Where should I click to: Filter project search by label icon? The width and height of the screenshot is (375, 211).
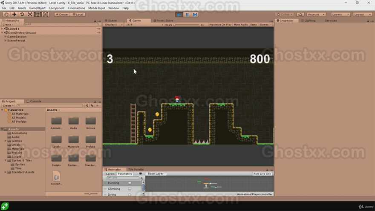coord(92,106)
